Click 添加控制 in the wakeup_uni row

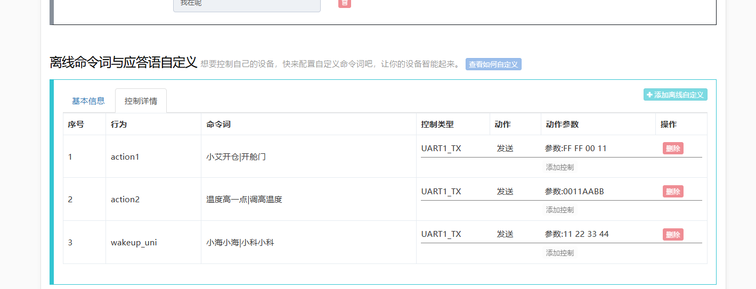pyautogui.click(x=560, y=253)
